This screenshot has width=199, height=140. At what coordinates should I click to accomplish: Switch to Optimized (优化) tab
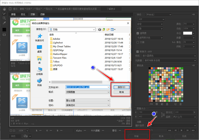coord(23,14)
